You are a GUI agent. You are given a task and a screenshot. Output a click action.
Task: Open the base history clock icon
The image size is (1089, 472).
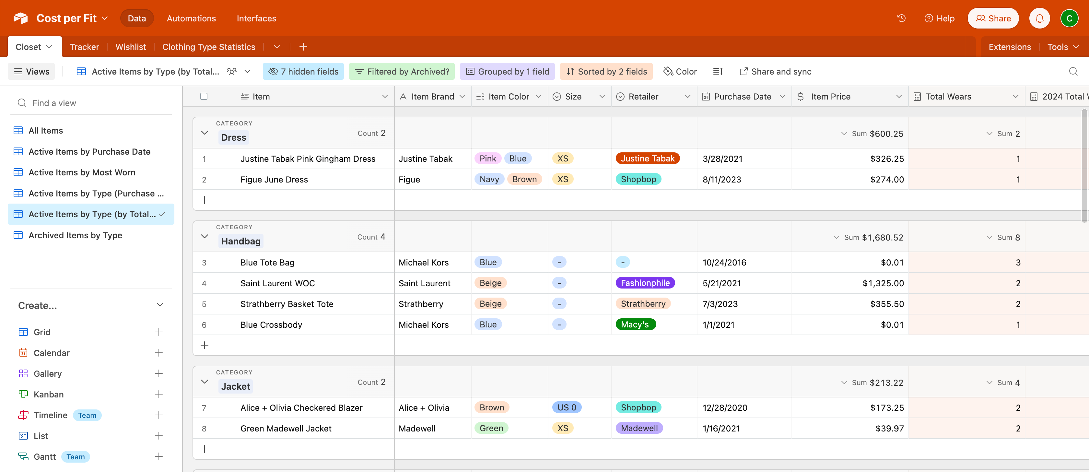[901, 18]
